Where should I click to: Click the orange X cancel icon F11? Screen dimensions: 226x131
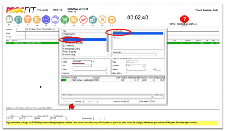click(x=102, y=20)
